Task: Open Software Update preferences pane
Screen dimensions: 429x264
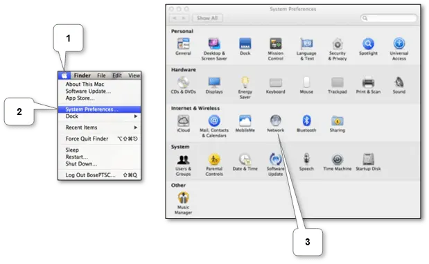Action: click(x=276, y=165)
